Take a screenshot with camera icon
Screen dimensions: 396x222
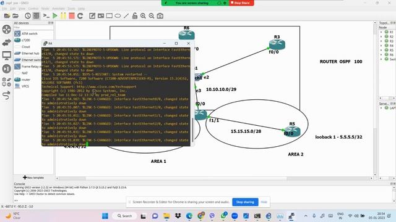pos(160,16)
